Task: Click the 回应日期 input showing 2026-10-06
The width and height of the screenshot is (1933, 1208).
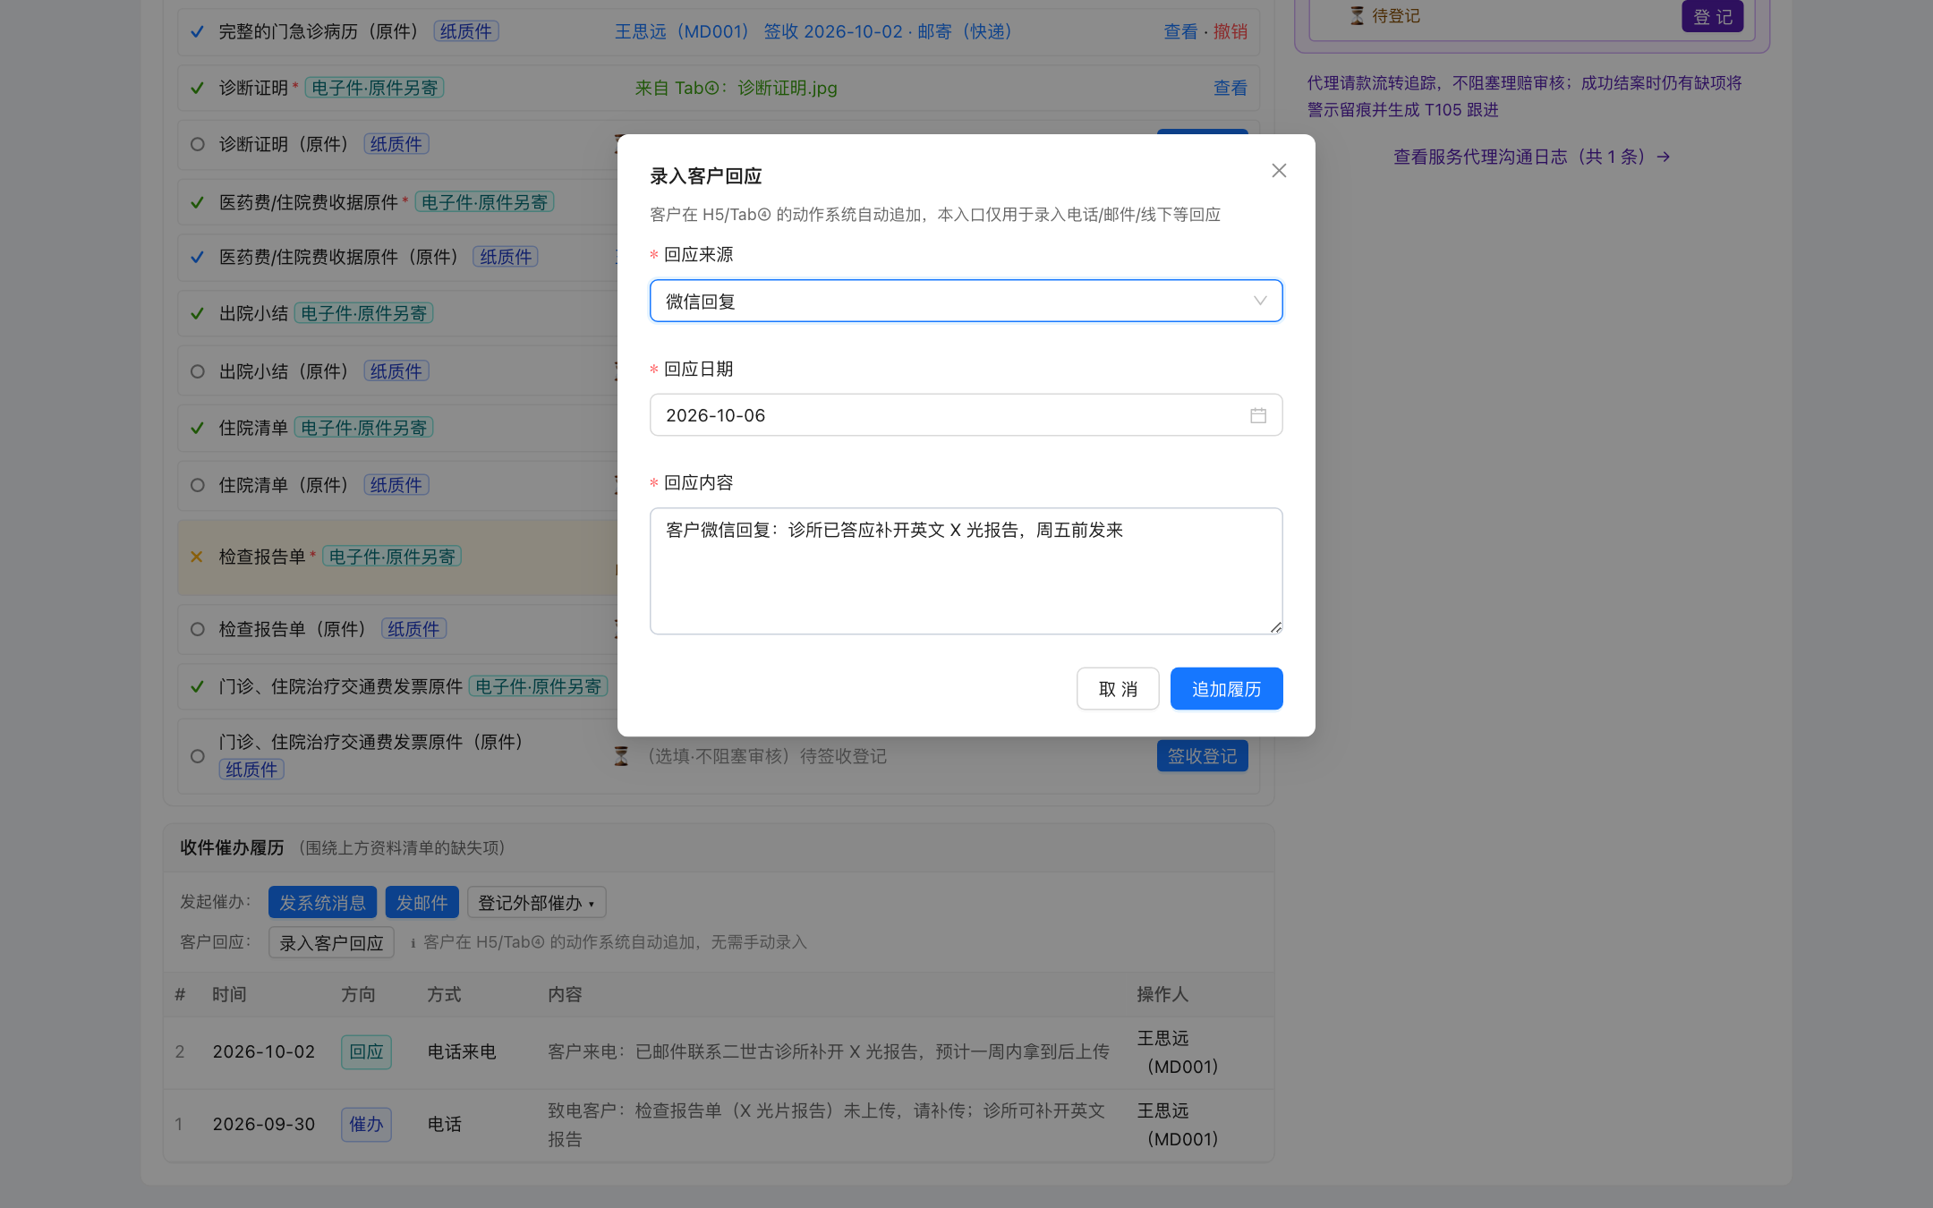Action: 966,415
